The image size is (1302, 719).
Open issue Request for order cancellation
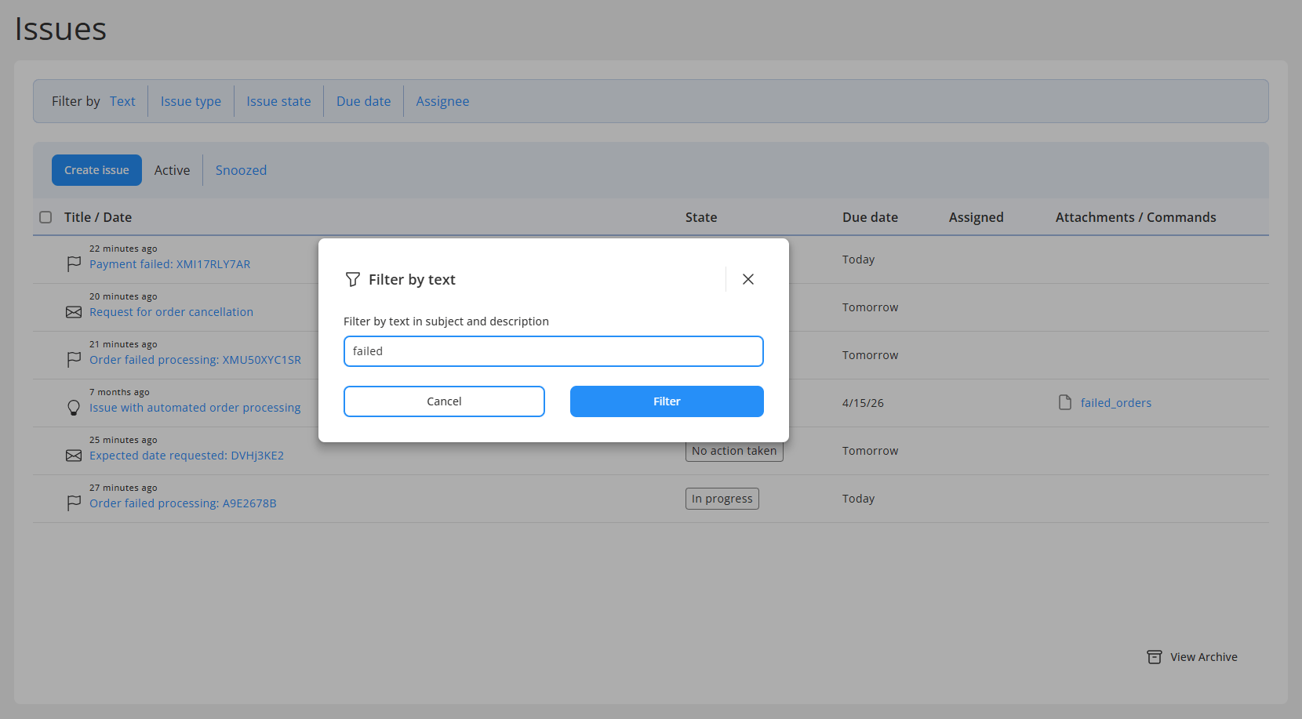pos(171,312)
